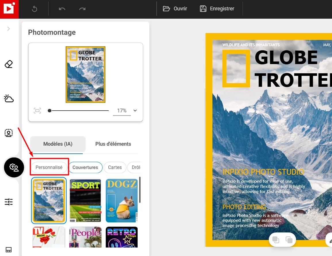
Task: Click the inPixio red logo icon
Action: [x=9, y=9]
